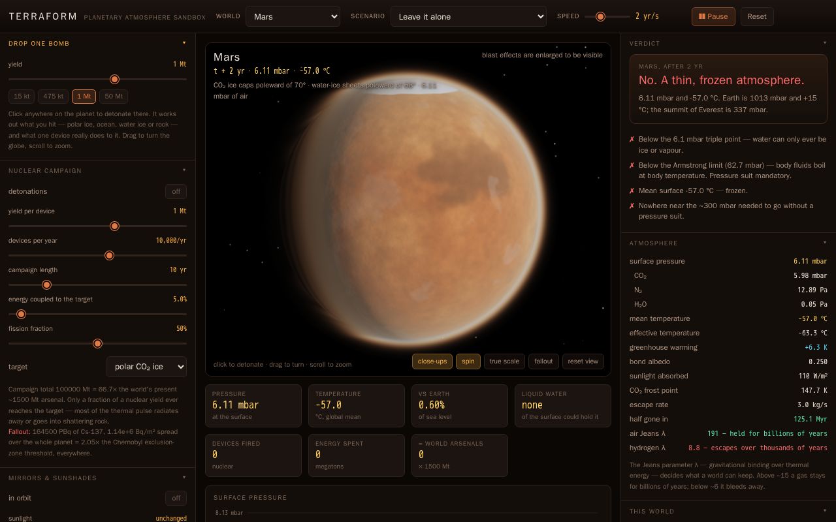Toggle mirrors in orbit on
Image resolution: width=836 pixels, height=522 pixels.
point(176,498)
